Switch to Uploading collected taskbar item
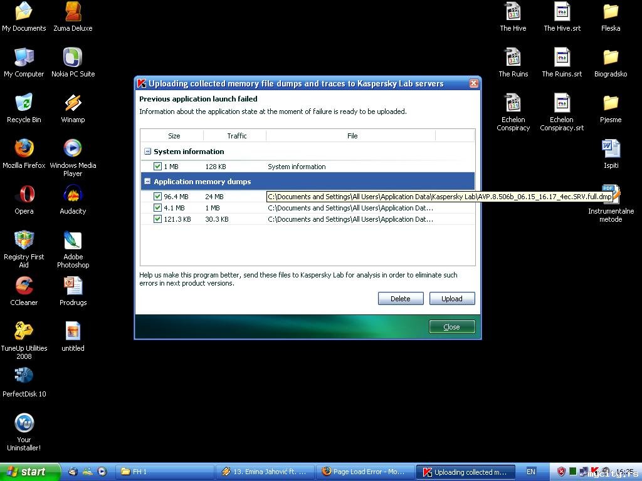The height and width of the screenshot is (481, 642). coord(466,472)
